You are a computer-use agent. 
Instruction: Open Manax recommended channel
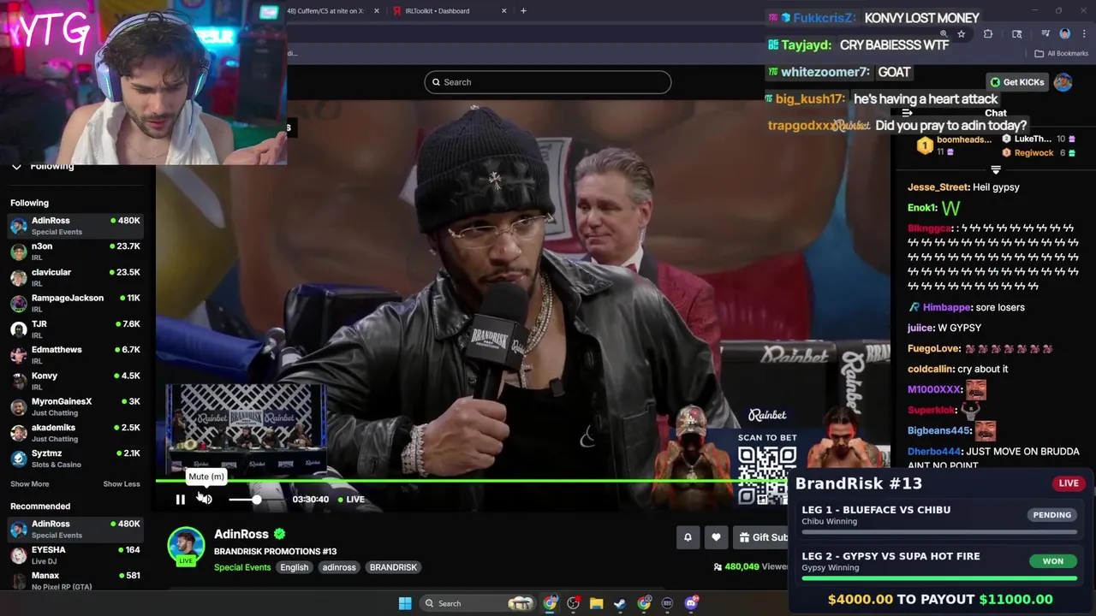[75, 581]
